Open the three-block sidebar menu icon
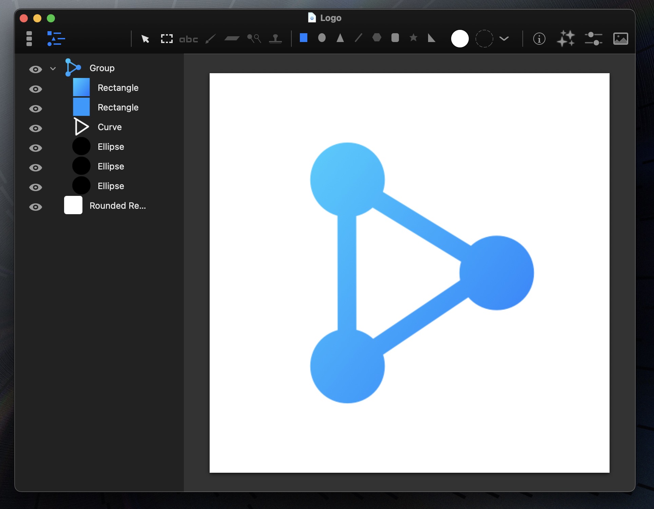This screenshot has width=654, height=509. [29, 39]
